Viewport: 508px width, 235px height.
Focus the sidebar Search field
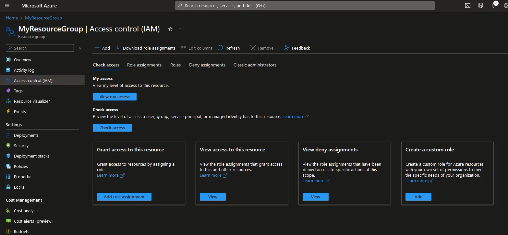pos(40,48)
